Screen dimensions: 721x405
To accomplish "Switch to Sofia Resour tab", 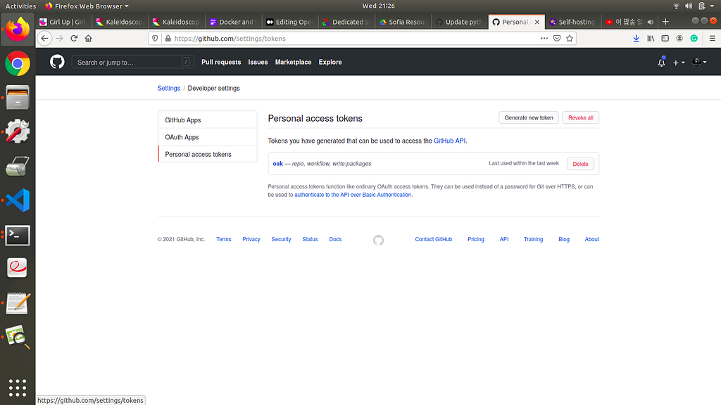I will point(403,22).
